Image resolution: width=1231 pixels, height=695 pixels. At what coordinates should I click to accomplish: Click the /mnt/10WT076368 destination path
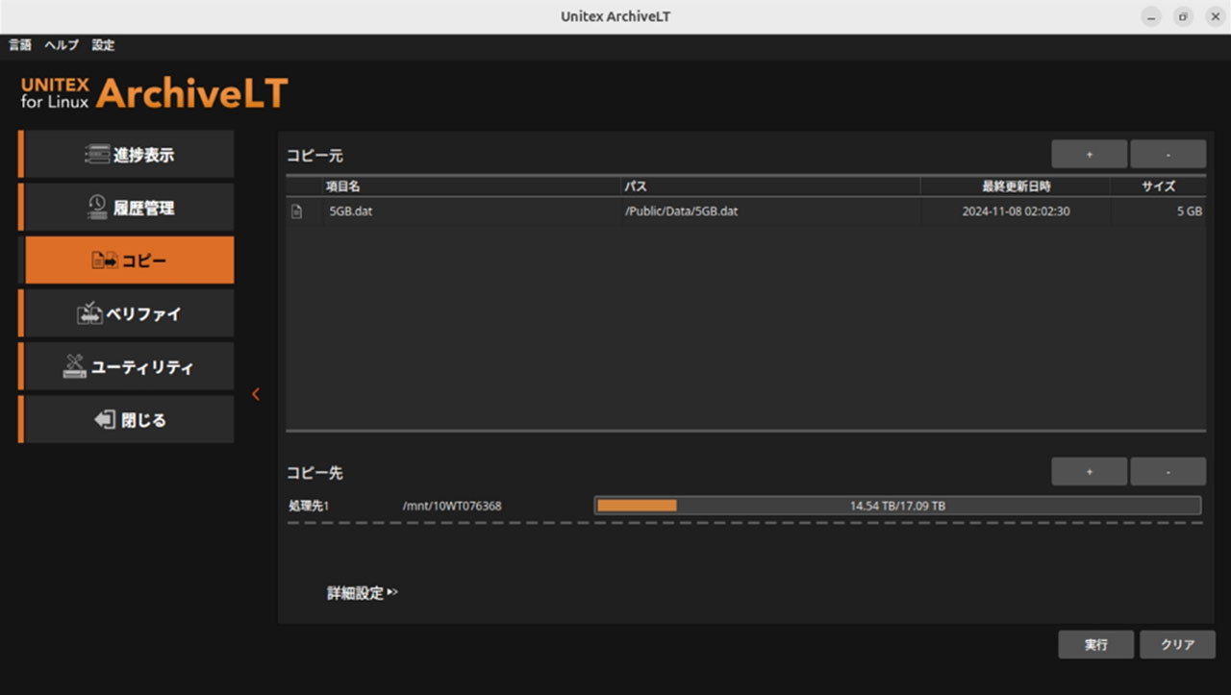click(x=451, y=506)
